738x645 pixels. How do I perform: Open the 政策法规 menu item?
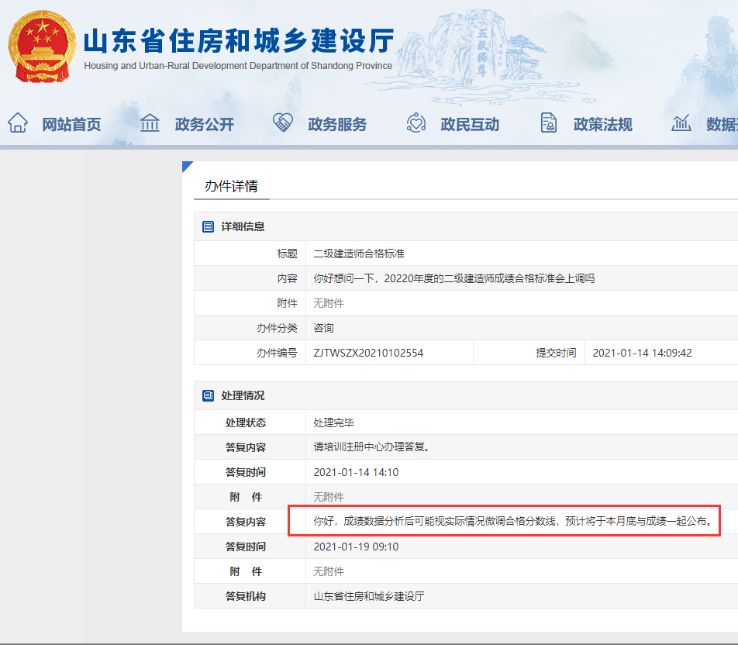click(x=602, y=122)
